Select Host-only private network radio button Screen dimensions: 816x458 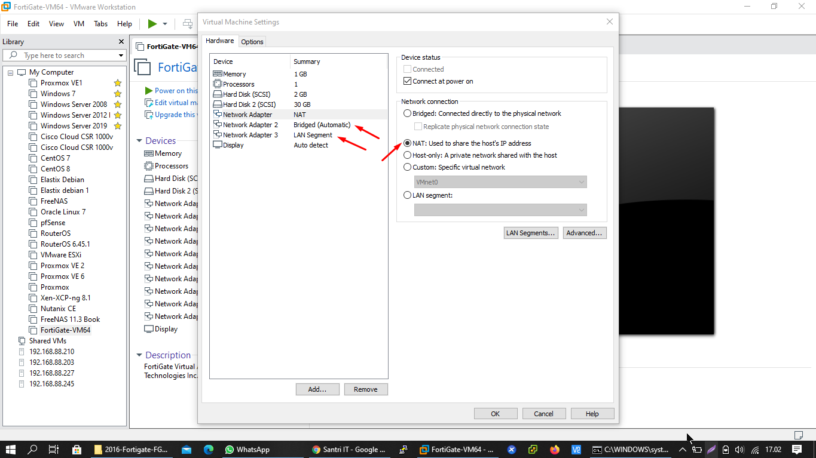[x=408, y=155]
